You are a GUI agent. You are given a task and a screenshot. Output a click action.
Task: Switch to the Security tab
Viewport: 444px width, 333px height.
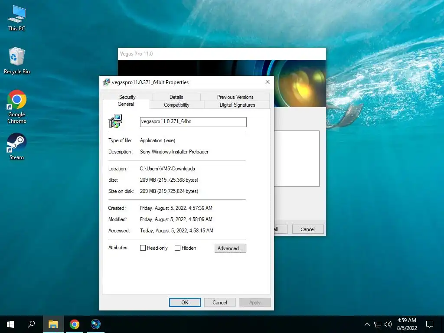(x=127, y=97)
